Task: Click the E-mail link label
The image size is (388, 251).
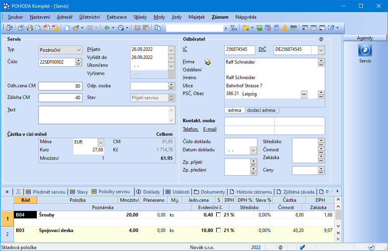Action: coord(209,129)
